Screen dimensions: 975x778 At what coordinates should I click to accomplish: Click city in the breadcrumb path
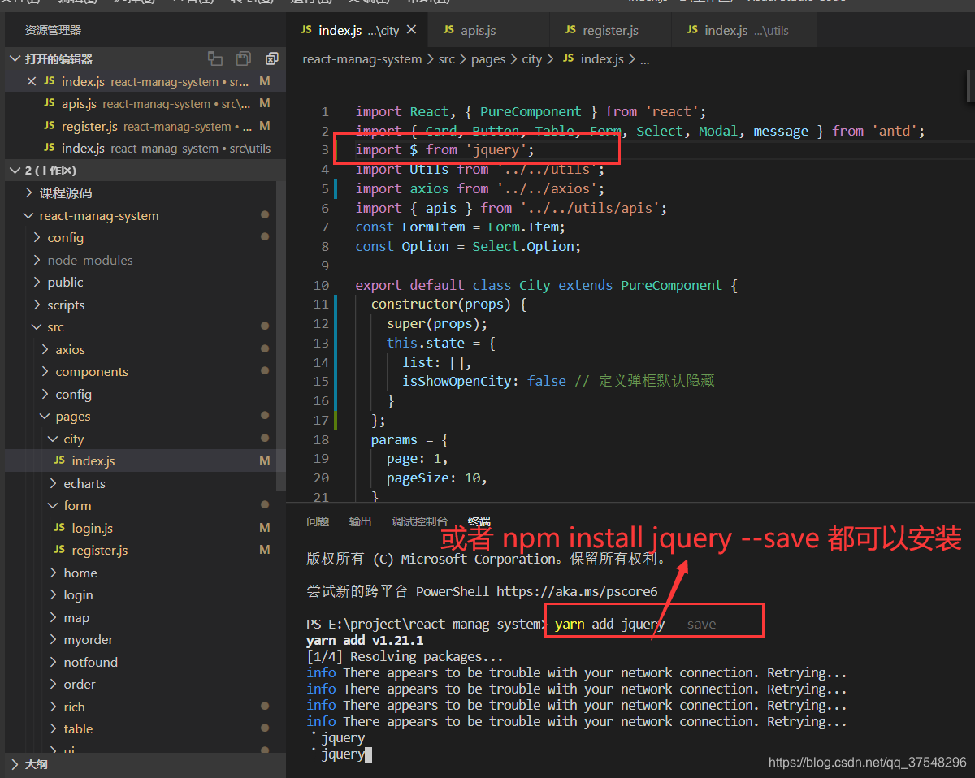click(532, 58)
